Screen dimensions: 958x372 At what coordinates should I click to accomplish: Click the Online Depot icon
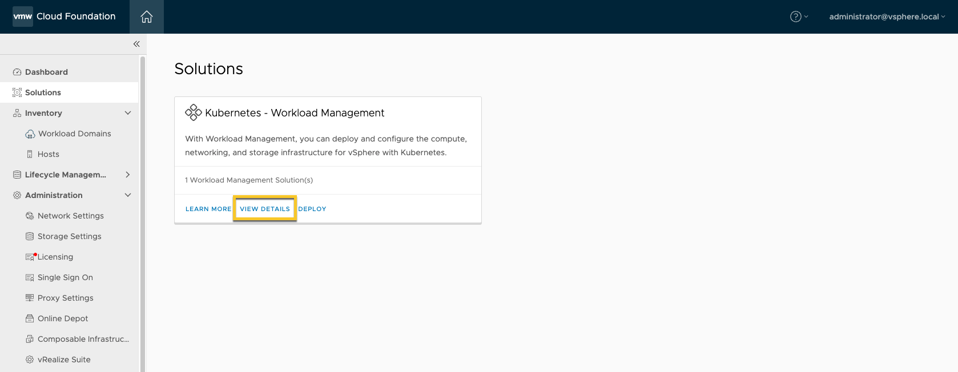coord(30,318)
